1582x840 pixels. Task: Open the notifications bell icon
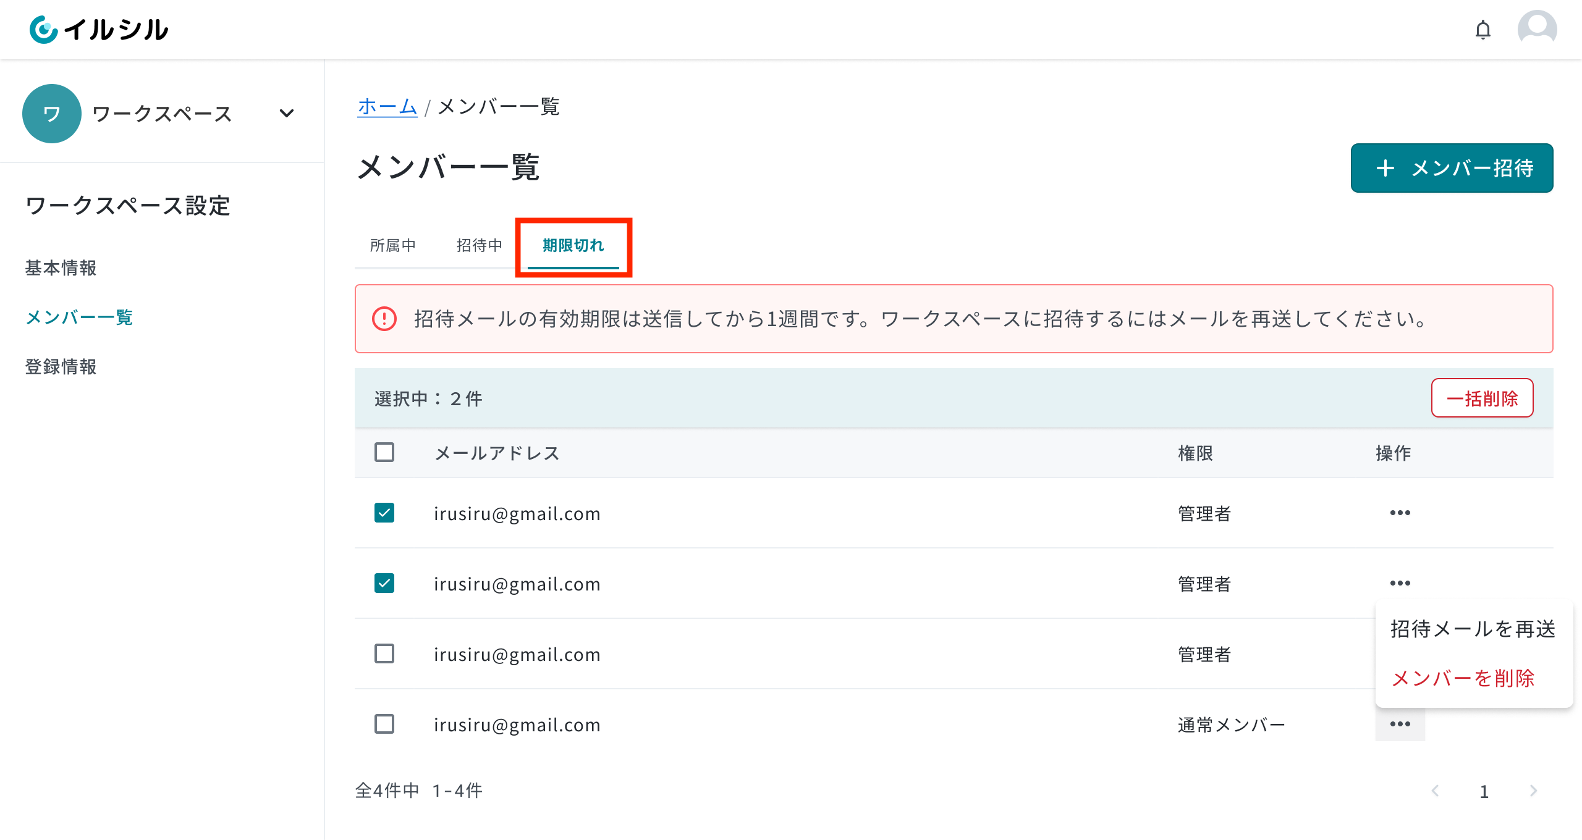pos(1483,30)
